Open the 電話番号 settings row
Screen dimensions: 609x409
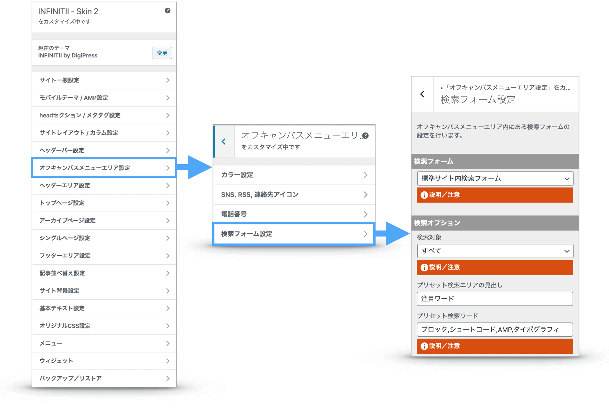[294, 214]
